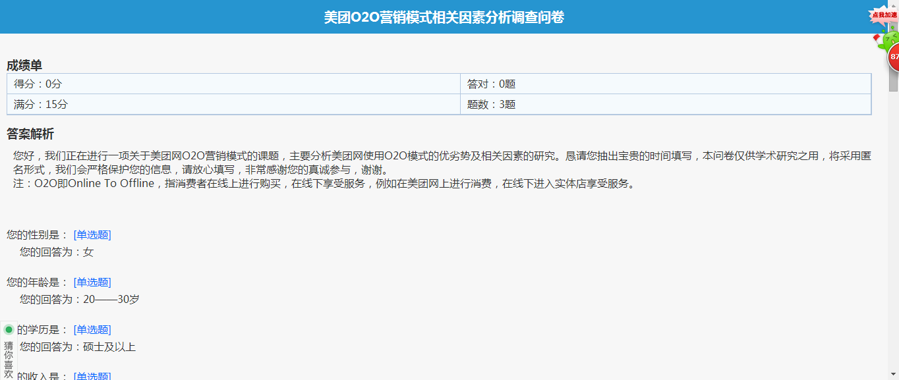Open the 猜你喜欢 side tab

pos(9,359)
